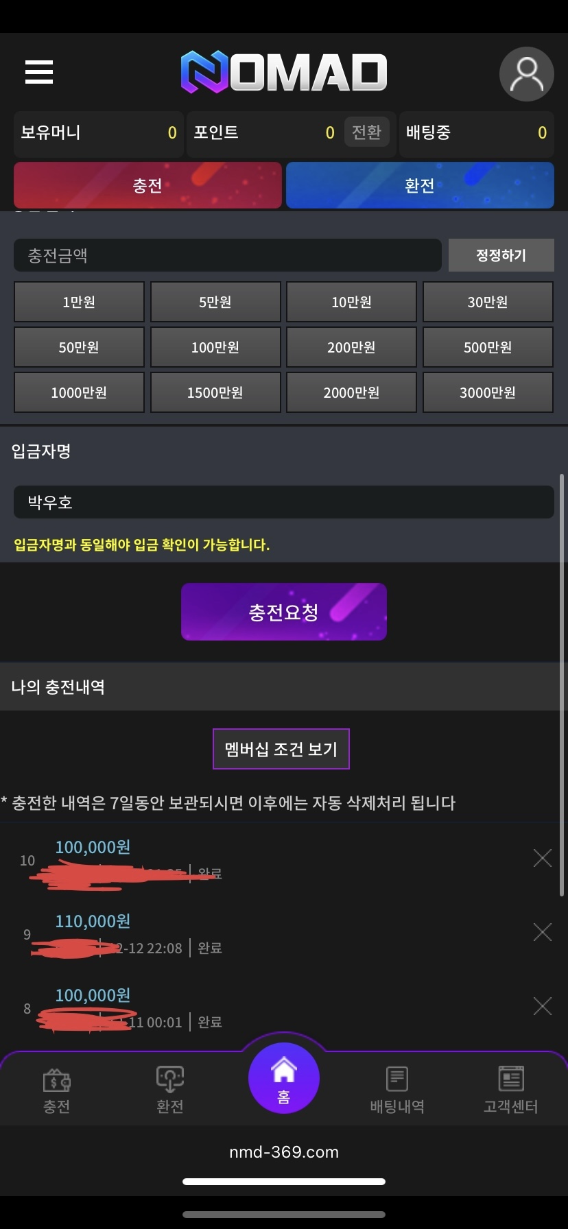Screen dimensions: 568x1229
Task: Click the 전환 points convert button
Action: tap(366, 132)
